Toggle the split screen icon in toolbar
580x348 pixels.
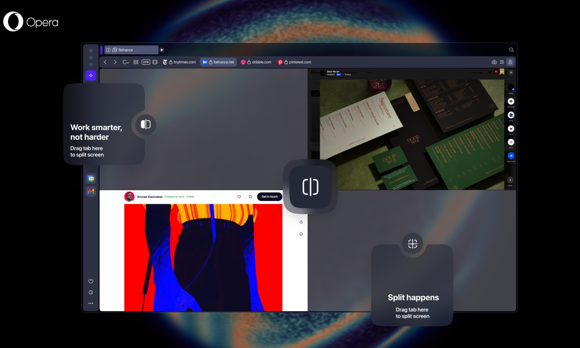point(155,62)
